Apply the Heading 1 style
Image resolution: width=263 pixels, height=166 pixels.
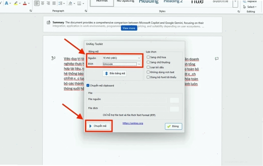pos(149,2)
